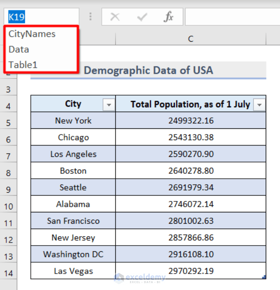Click into the formula bar input
280x290 pixels.
pyautogui.click(x=233, y=17)
